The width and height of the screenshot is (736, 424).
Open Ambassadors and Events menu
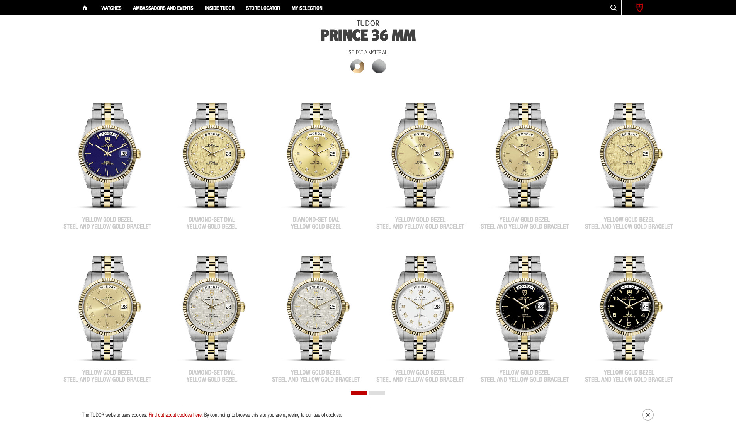163,8
